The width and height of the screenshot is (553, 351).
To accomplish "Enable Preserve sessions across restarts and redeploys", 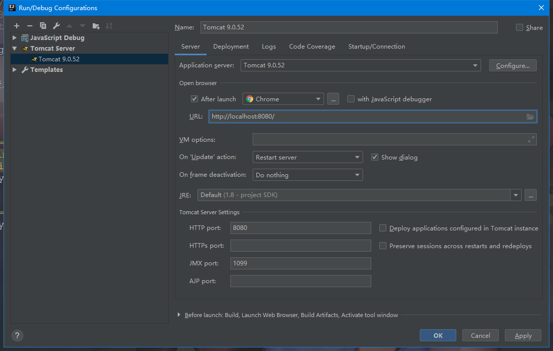I will pyautogui.click(x=383, y=246).
